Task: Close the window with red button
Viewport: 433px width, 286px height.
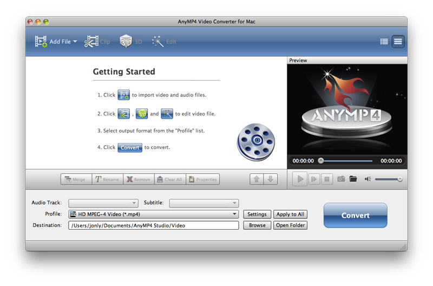Action: (x=30, y=22)
